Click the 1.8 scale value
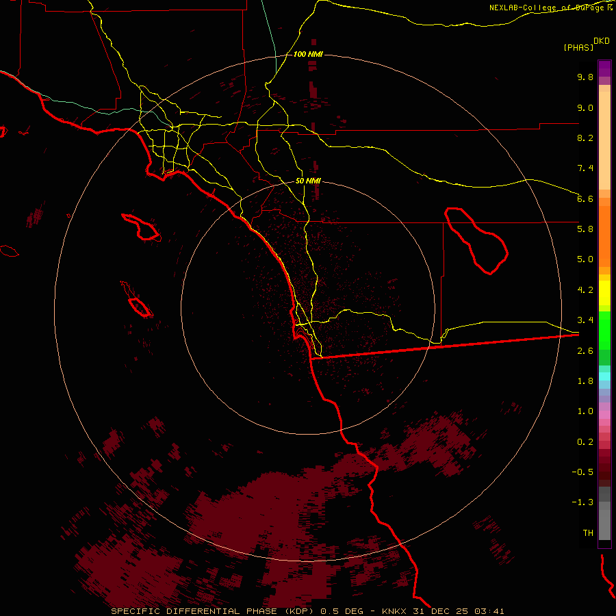Screen dimensions: 616x616 point(585,381)
